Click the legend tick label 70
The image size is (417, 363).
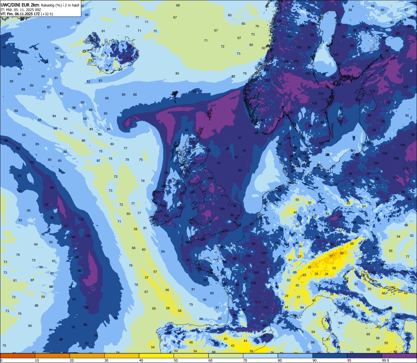point(245,360)
